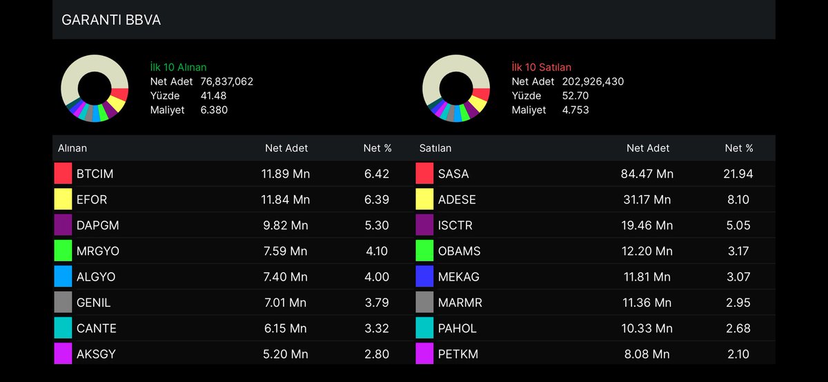This screenshot has width=828, height=382.
Task: Click the red swatch beside BTCIM
Action: 63,174
